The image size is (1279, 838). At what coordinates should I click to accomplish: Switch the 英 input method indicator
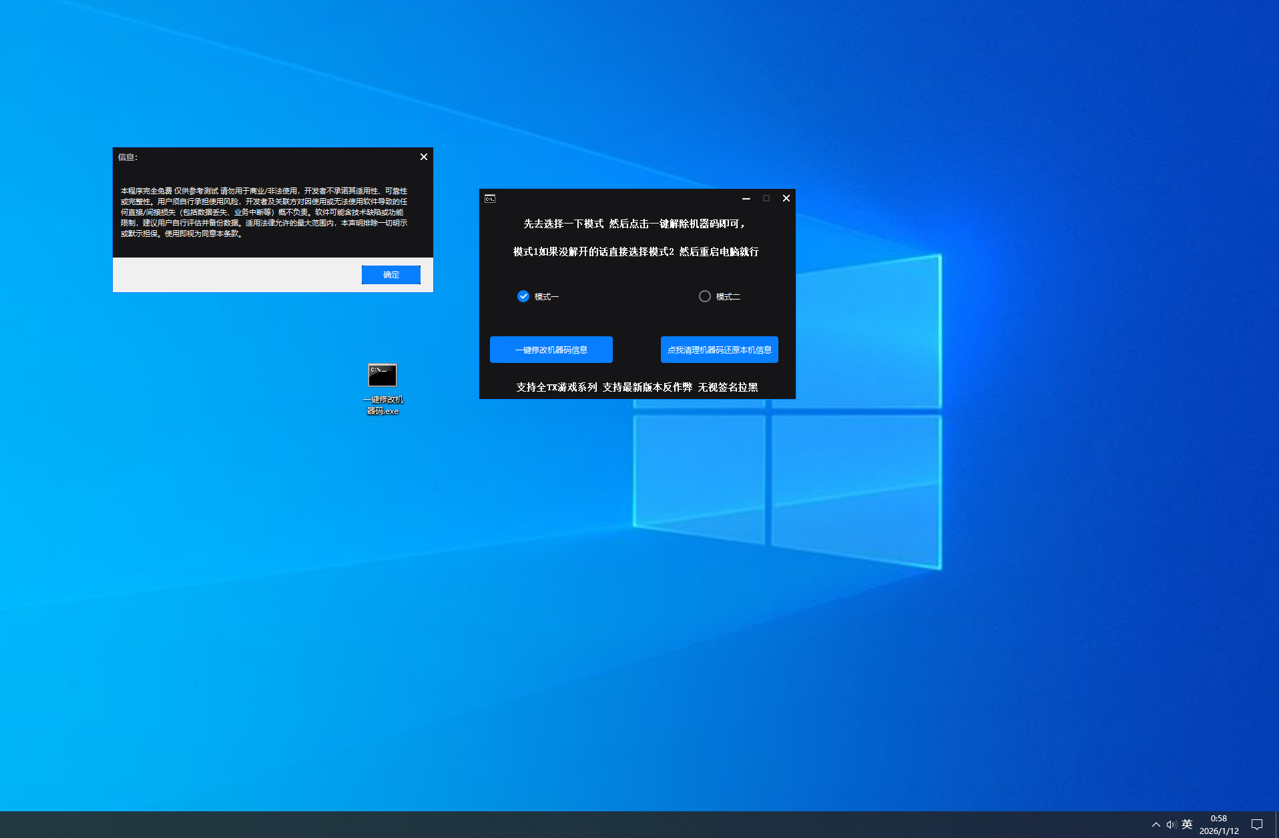point(1187,825)
